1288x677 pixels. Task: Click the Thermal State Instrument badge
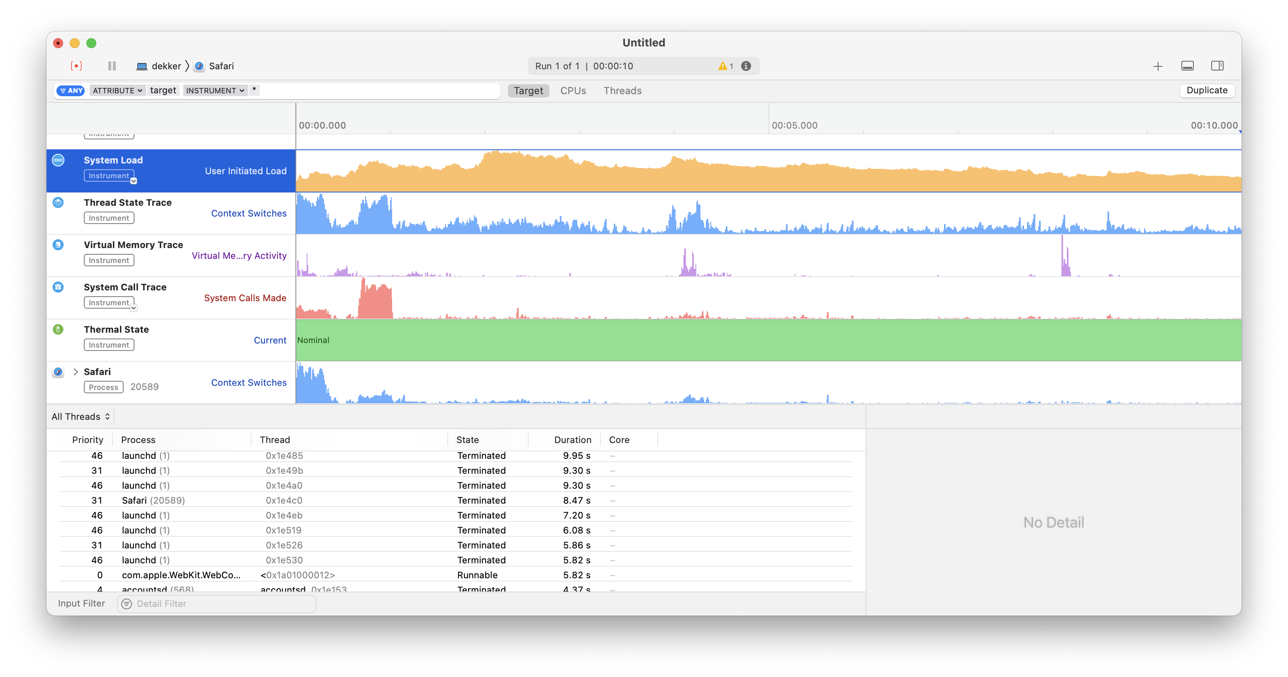pyautogui.click(x=109, y=345)
